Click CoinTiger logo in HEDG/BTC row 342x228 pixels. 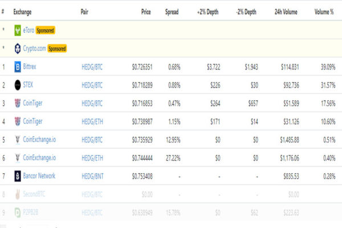(x=18, y=103)
